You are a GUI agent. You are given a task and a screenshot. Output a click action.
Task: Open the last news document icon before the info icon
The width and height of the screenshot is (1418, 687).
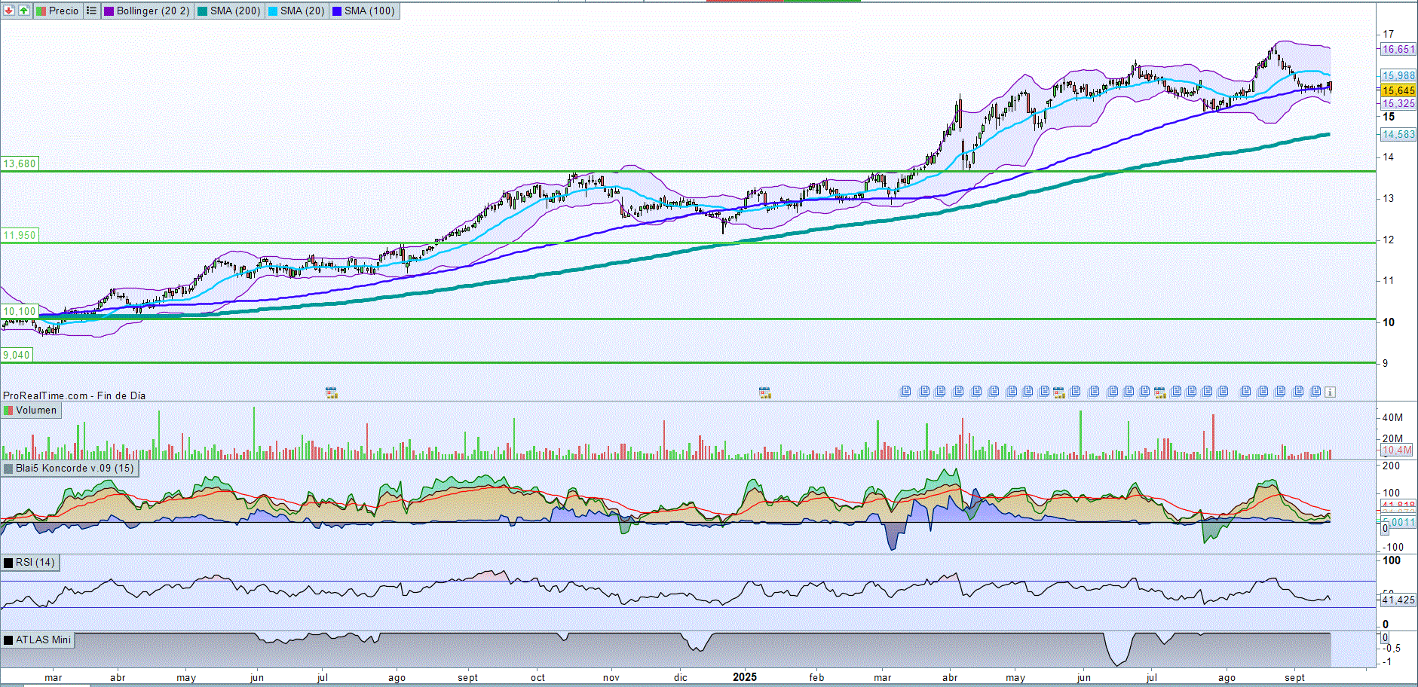point(1315,392)
